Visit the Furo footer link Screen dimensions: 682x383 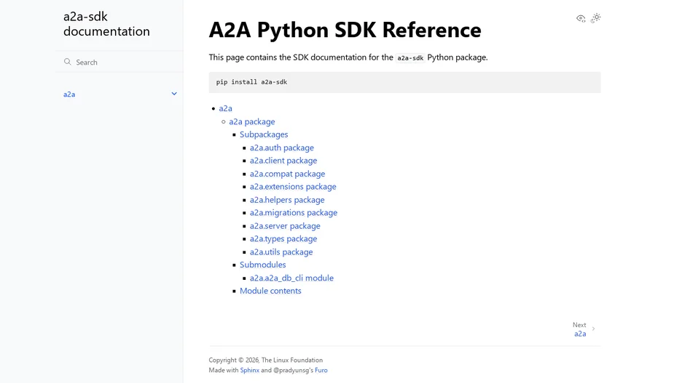321,370
